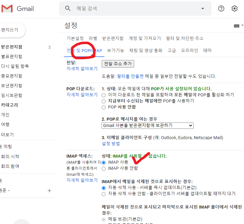Click 회의 시작 in sidebar
244x224 pixels.
click(10, 156)
